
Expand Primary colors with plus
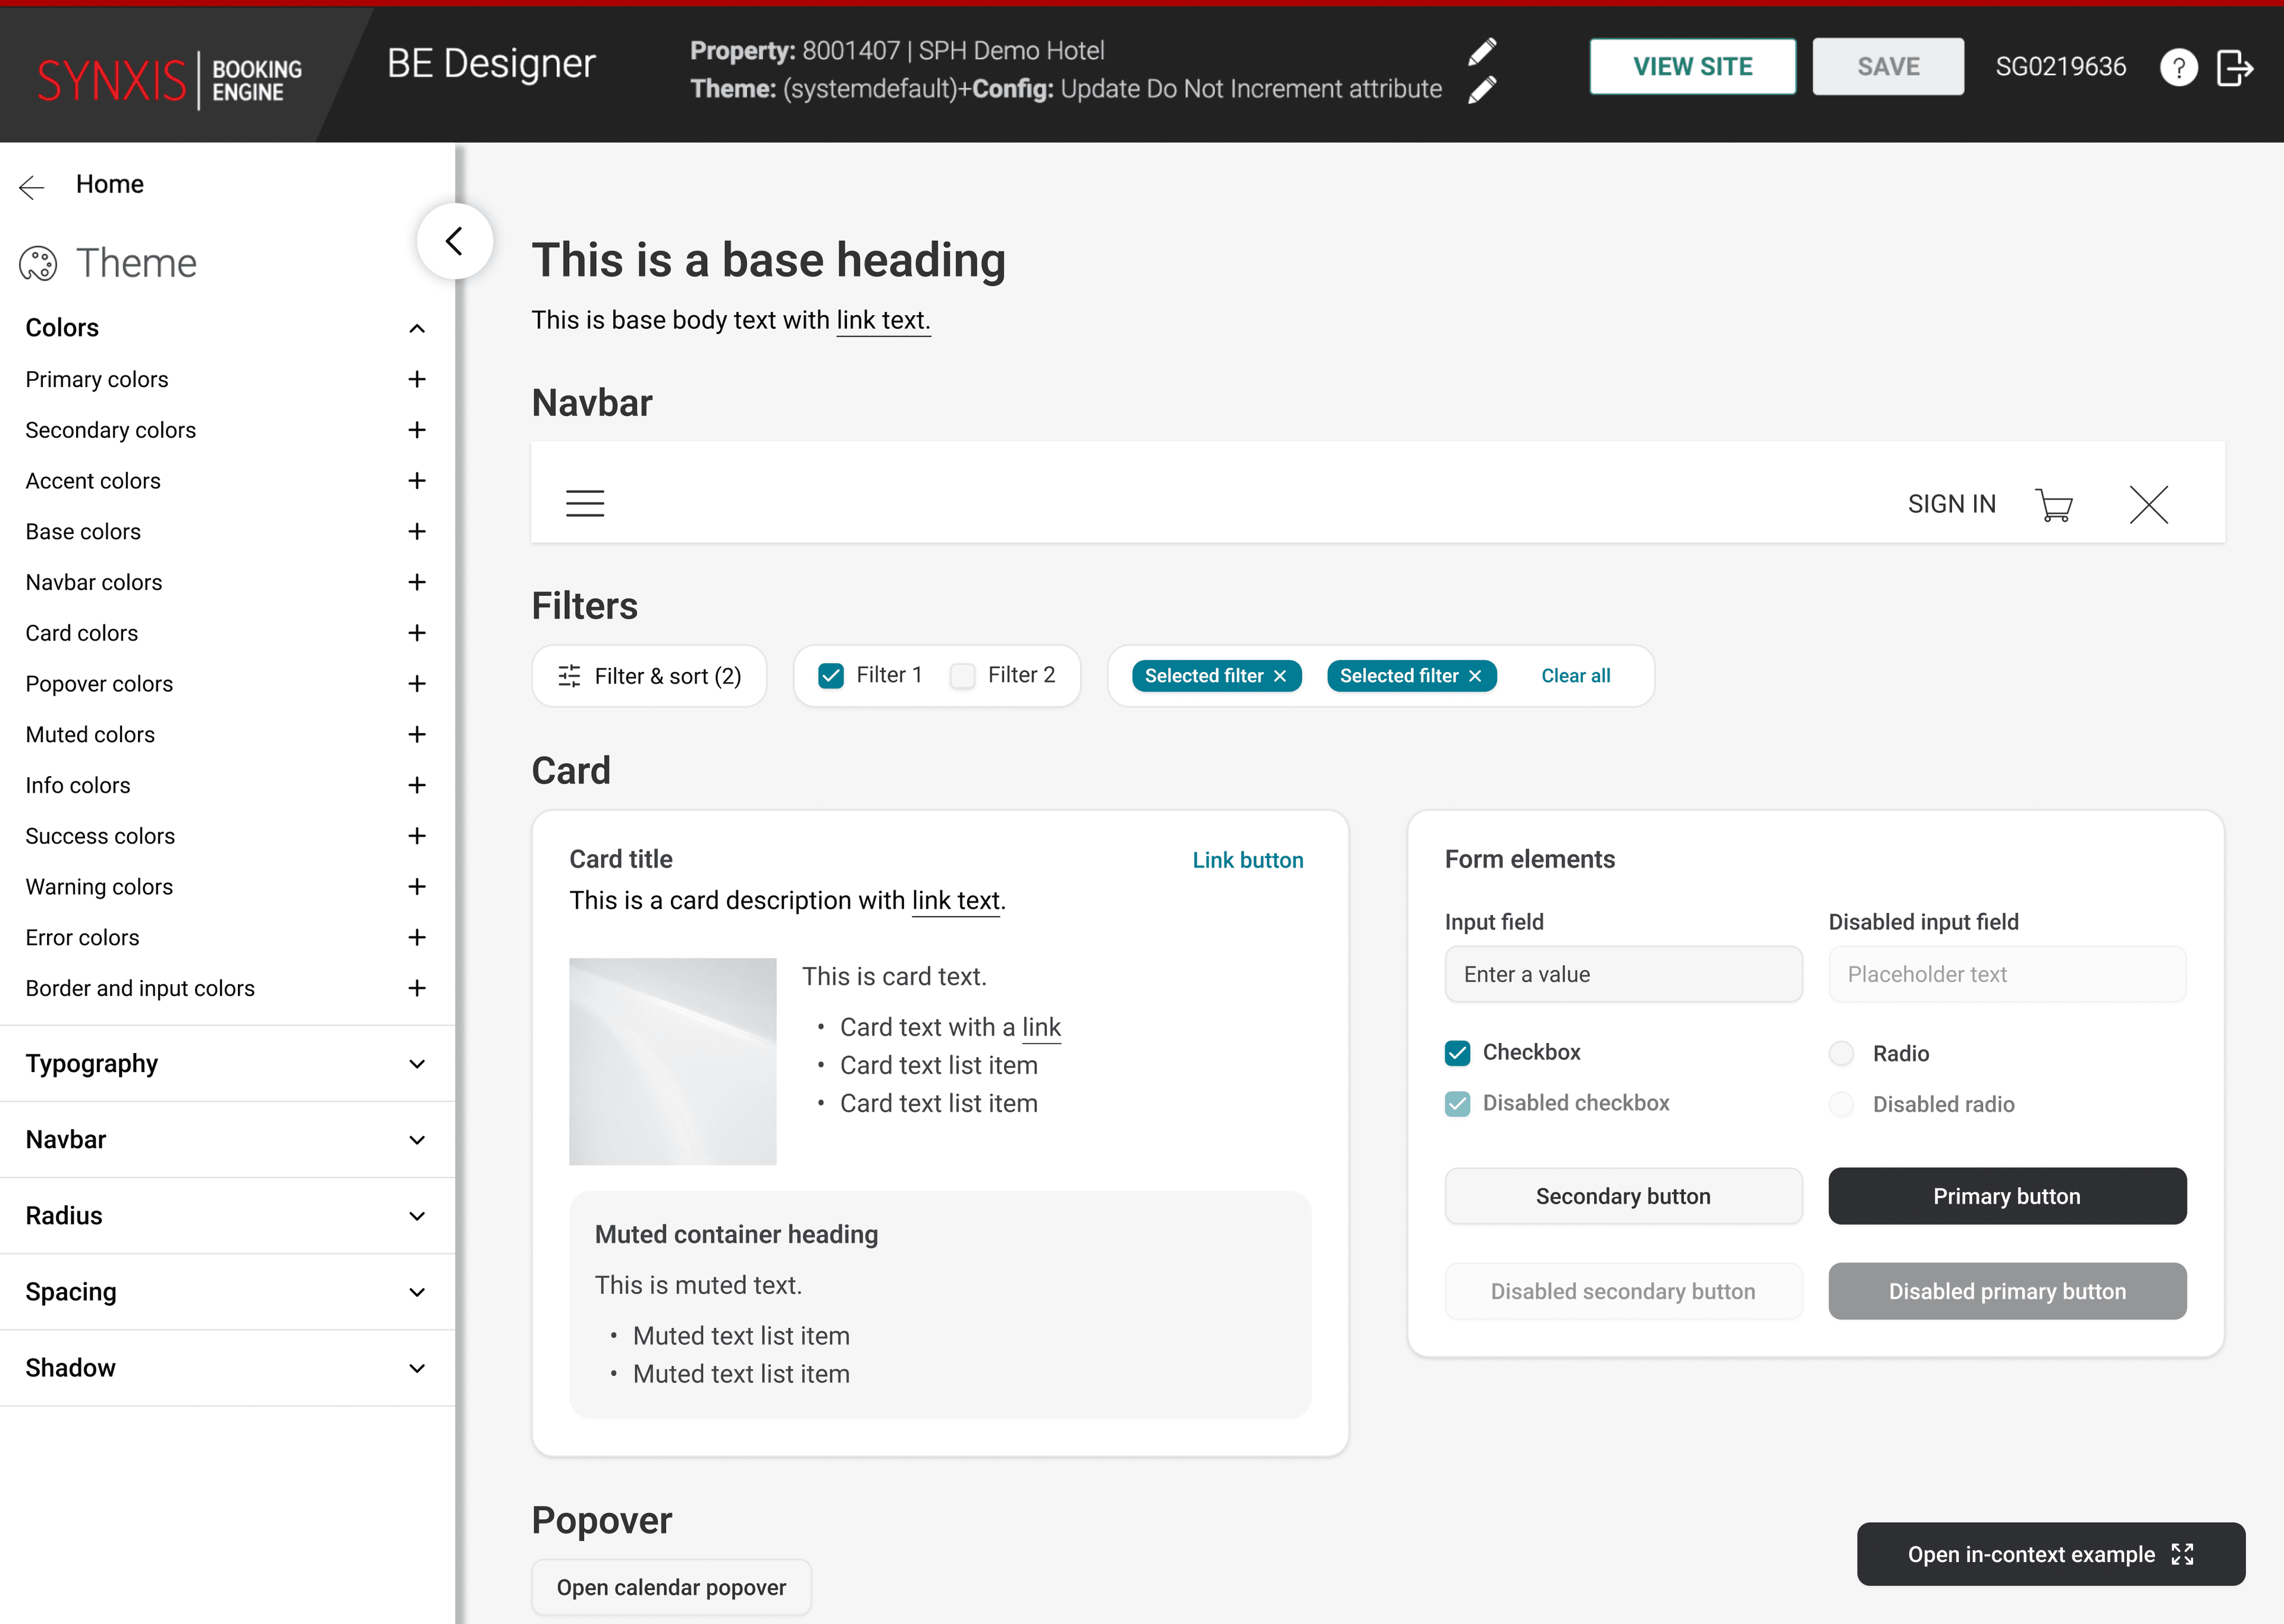click(x=417, y=379)
